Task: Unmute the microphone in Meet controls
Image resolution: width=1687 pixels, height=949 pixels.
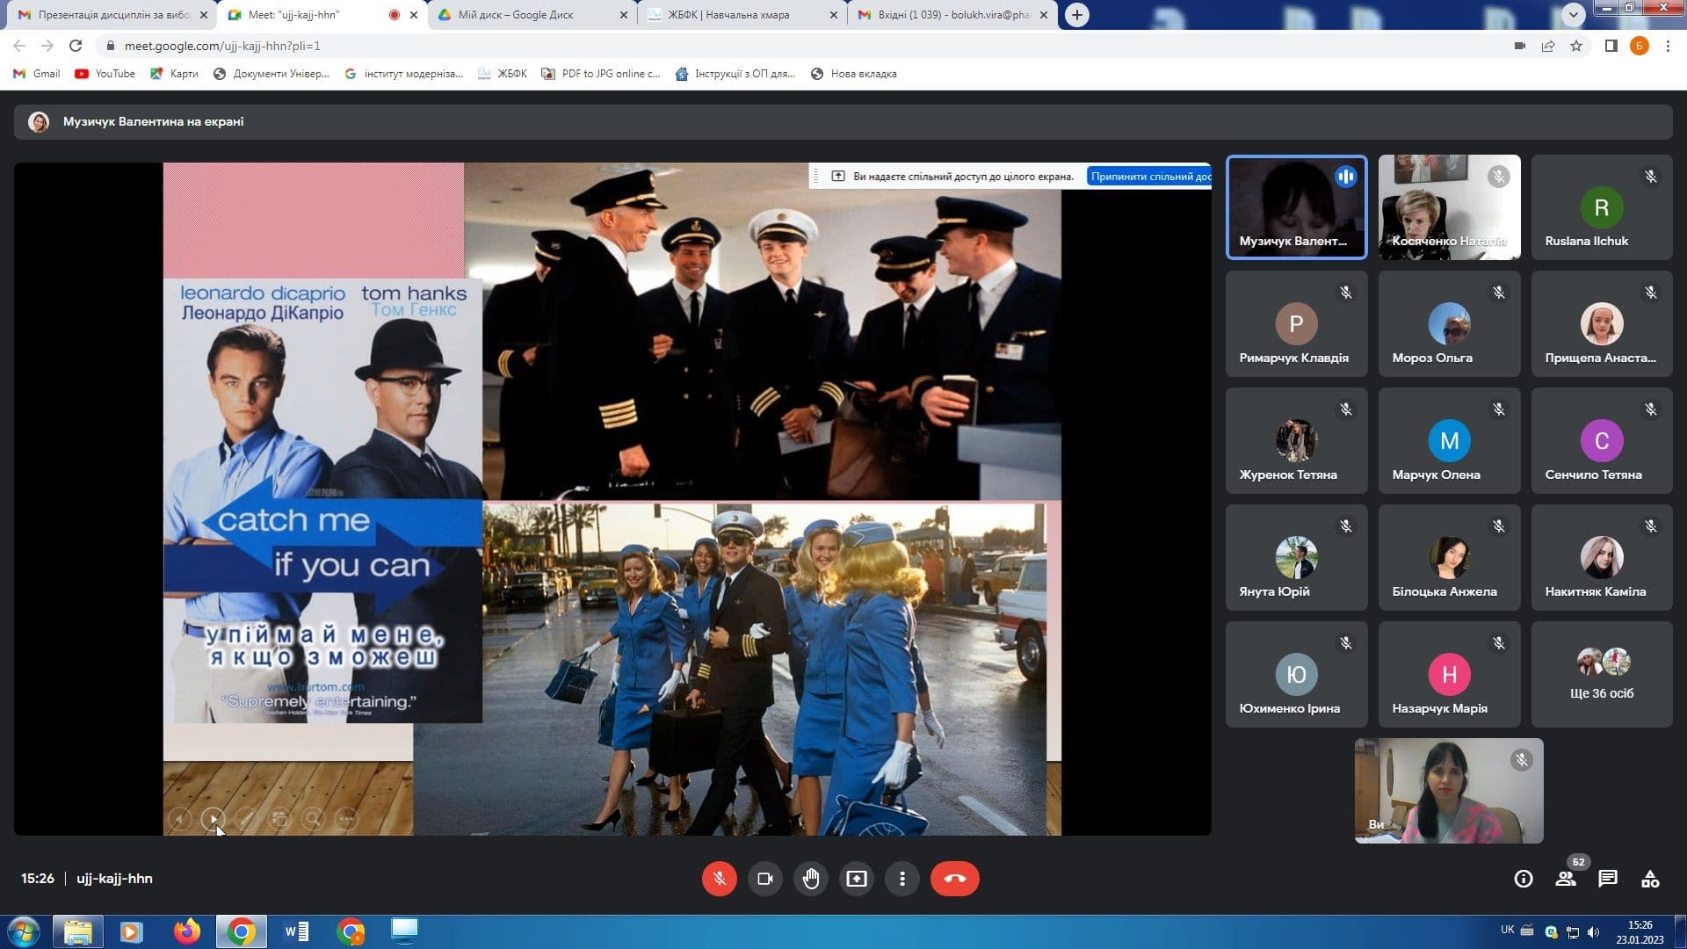Action: [719, 879]
